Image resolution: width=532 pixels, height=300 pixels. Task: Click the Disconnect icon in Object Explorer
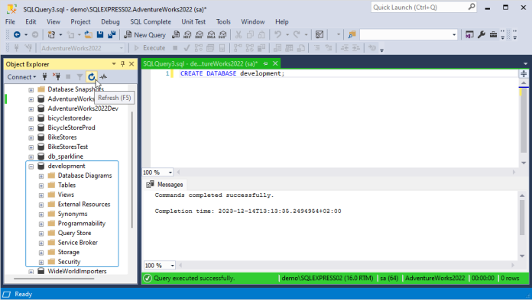point(57,77)
